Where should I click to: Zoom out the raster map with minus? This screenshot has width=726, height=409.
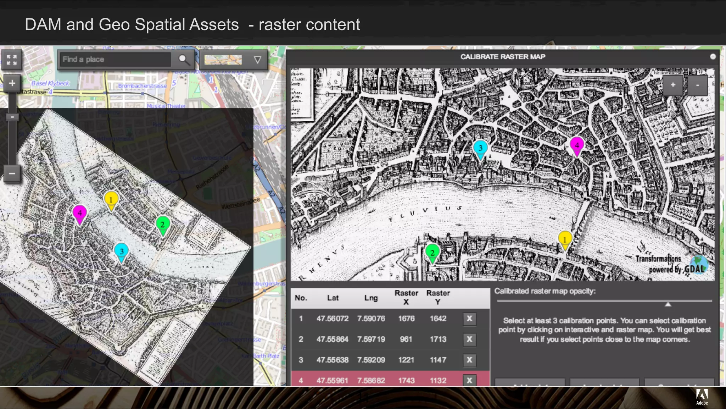tap(698, 85)
